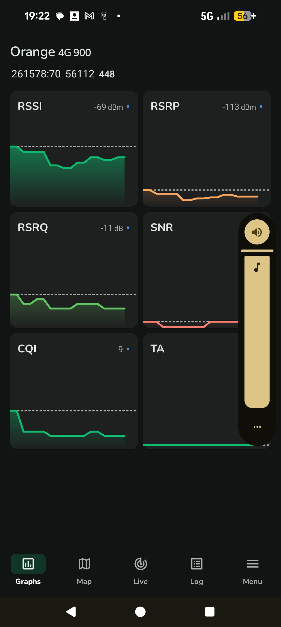Open the RSSI graph card
This screenshot has width=281, height=627.
coord(74,149)
